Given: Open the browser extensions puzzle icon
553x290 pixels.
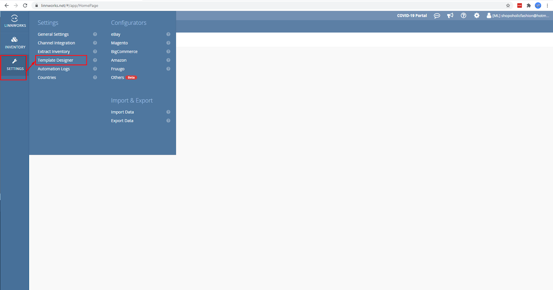Looking at the screenshot, I should tap(528, 6).
